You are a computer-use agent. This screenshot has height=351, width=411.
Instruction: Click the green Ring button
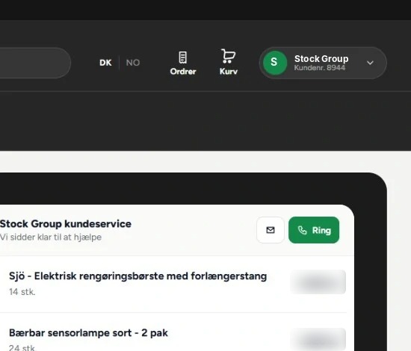coord(314,230)
